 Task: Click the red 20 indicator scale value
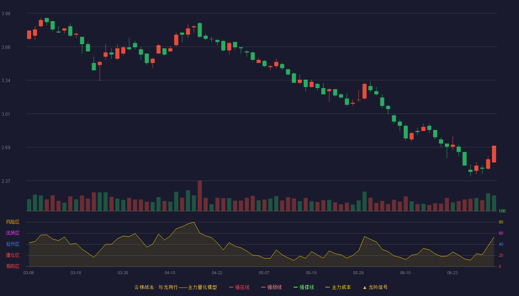501,255
